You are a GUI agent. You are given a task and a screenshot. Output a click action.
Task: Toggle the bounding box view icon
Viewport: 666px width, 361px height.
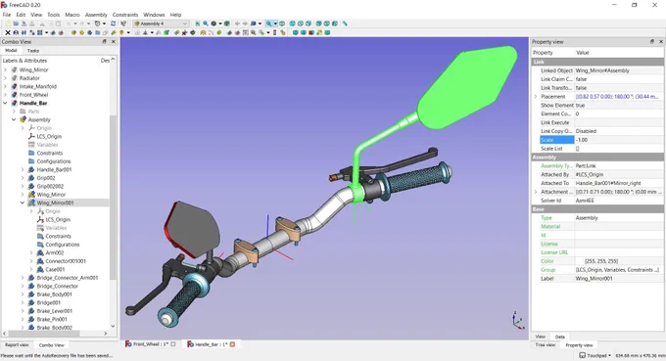coord(227,23)
